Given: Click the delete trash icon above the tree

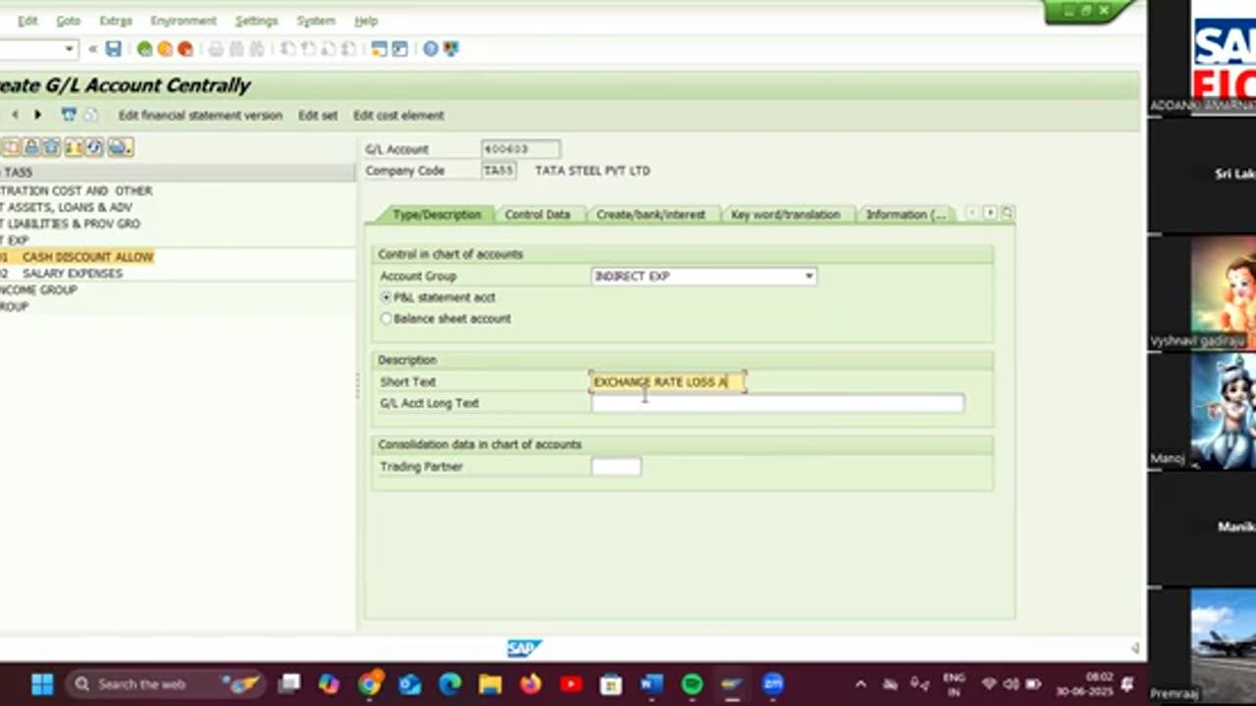Looking at the screenshot, I should tap(51, 147).
